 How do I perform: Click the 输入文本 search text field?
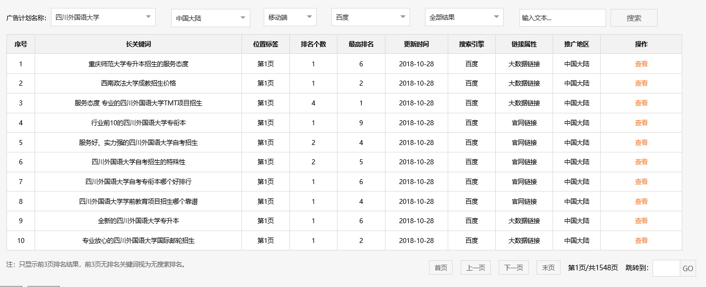[x=564, y=17]
